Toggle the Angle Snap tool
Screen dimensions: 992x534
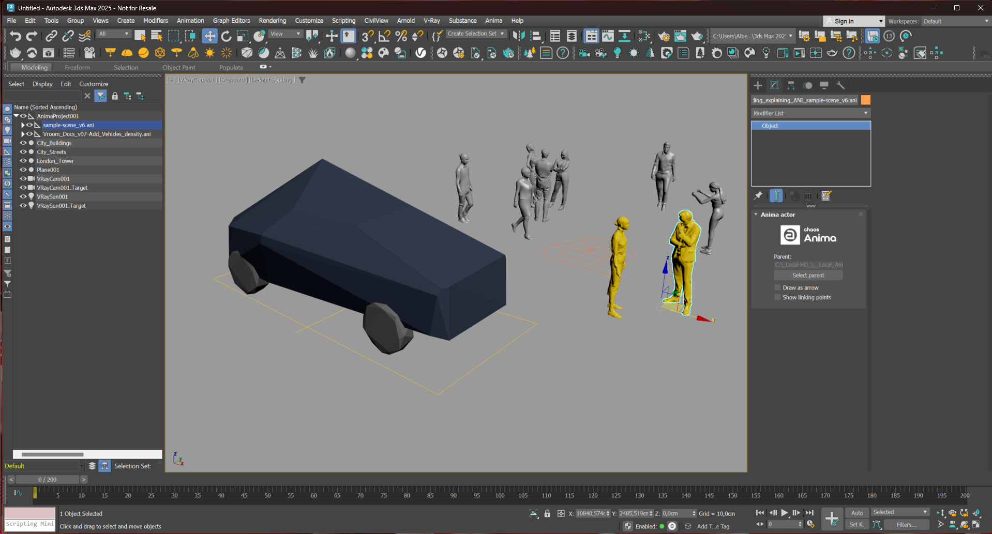pos(384,36)
